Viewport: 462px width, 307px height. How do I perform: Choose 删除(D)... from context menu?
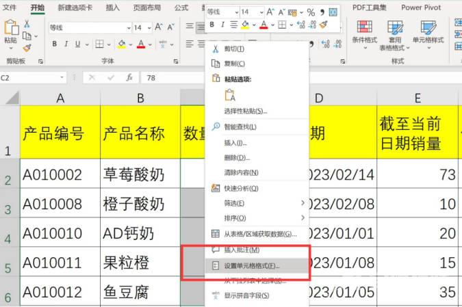257,158
